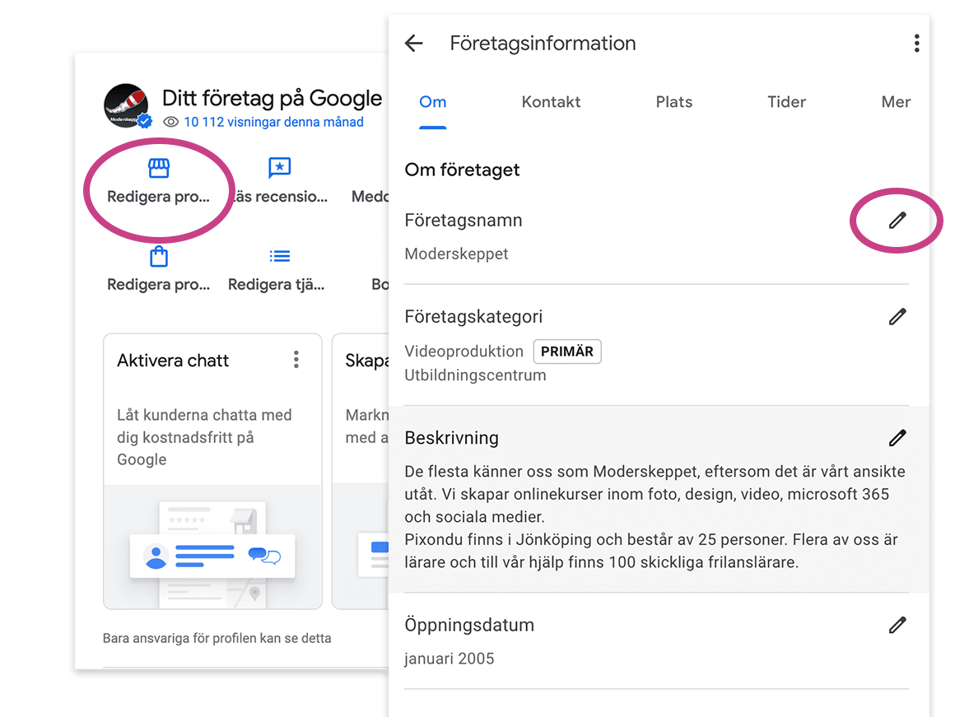Edit Öppningsdatum with the pencil icon
The width and height of the screenshot is (955, 717).
point(897,625)
